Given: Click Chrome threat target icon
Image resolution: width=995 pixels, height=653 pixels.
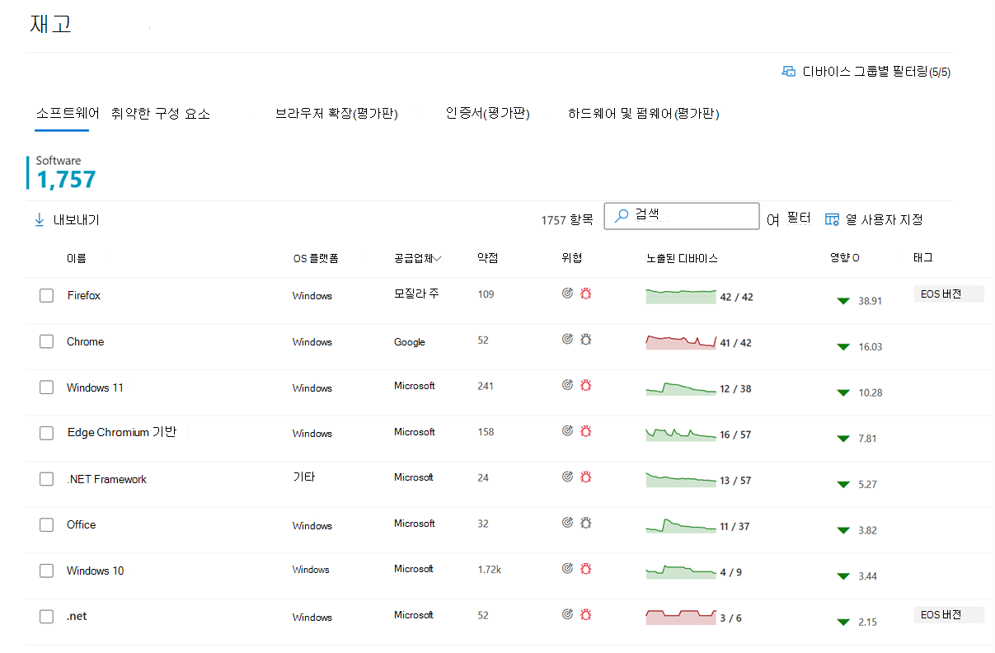Looking at the screenshot, I should pos(567,338).
